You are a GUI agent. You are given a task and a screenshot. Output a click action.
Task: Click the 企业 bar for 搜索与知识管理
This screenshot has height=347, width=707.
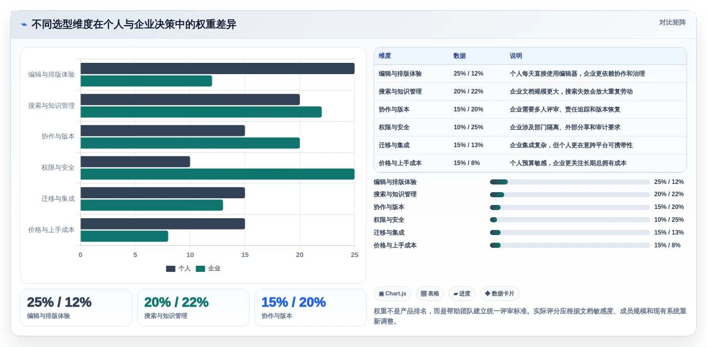coord(201,112)
